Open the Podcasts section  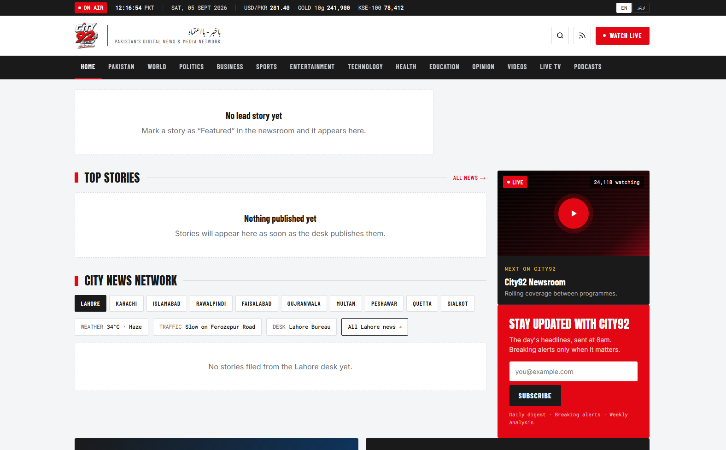coord(587,67)
